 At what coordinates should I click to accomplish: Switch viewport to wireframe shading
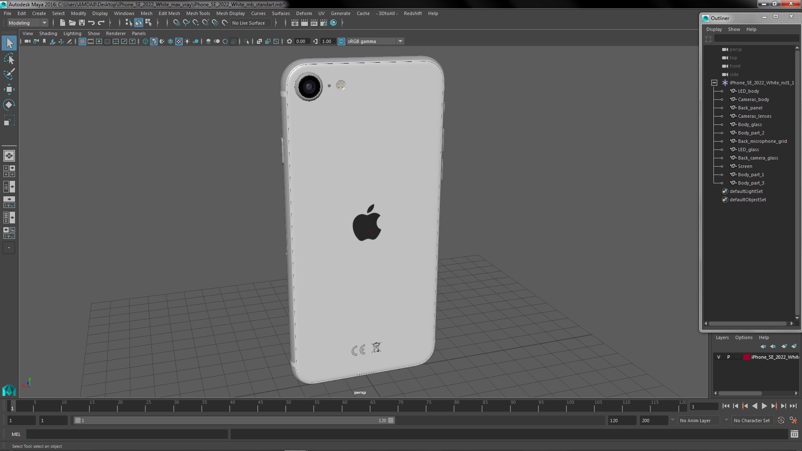(x=145, y=41)
